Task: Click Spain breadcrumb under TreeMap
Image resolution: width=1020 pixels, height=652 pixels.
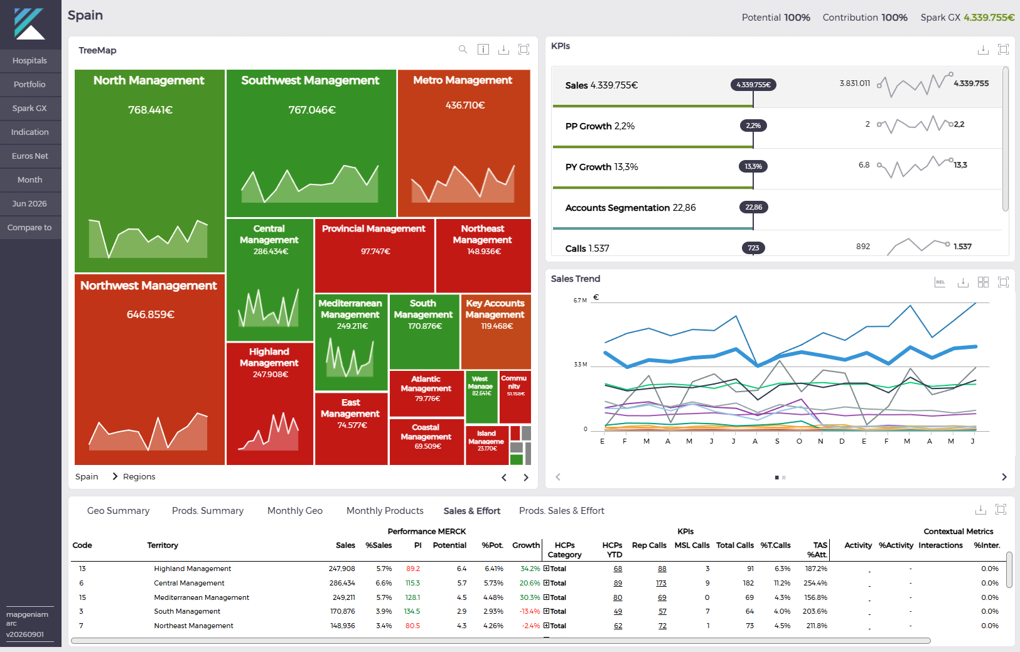Action: (87, 477)
